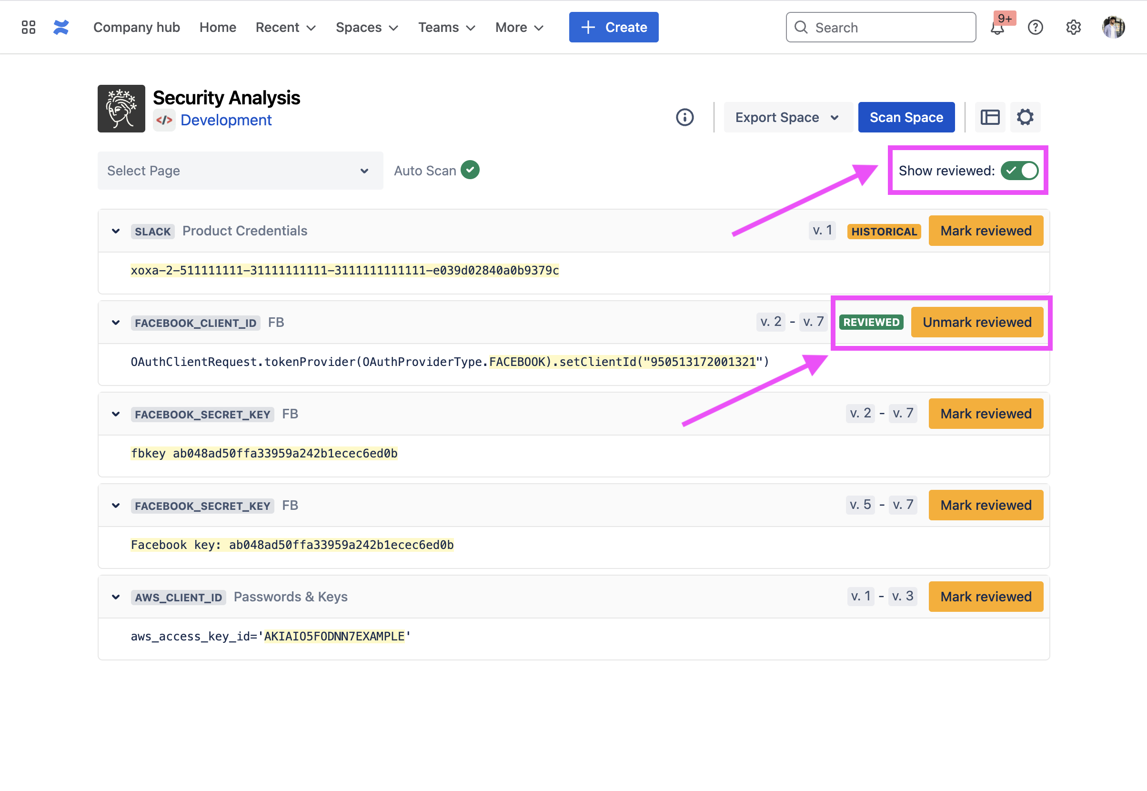1147x791 pixels.
Task: Open the app switcher grid icon
Action: [29, 27]
